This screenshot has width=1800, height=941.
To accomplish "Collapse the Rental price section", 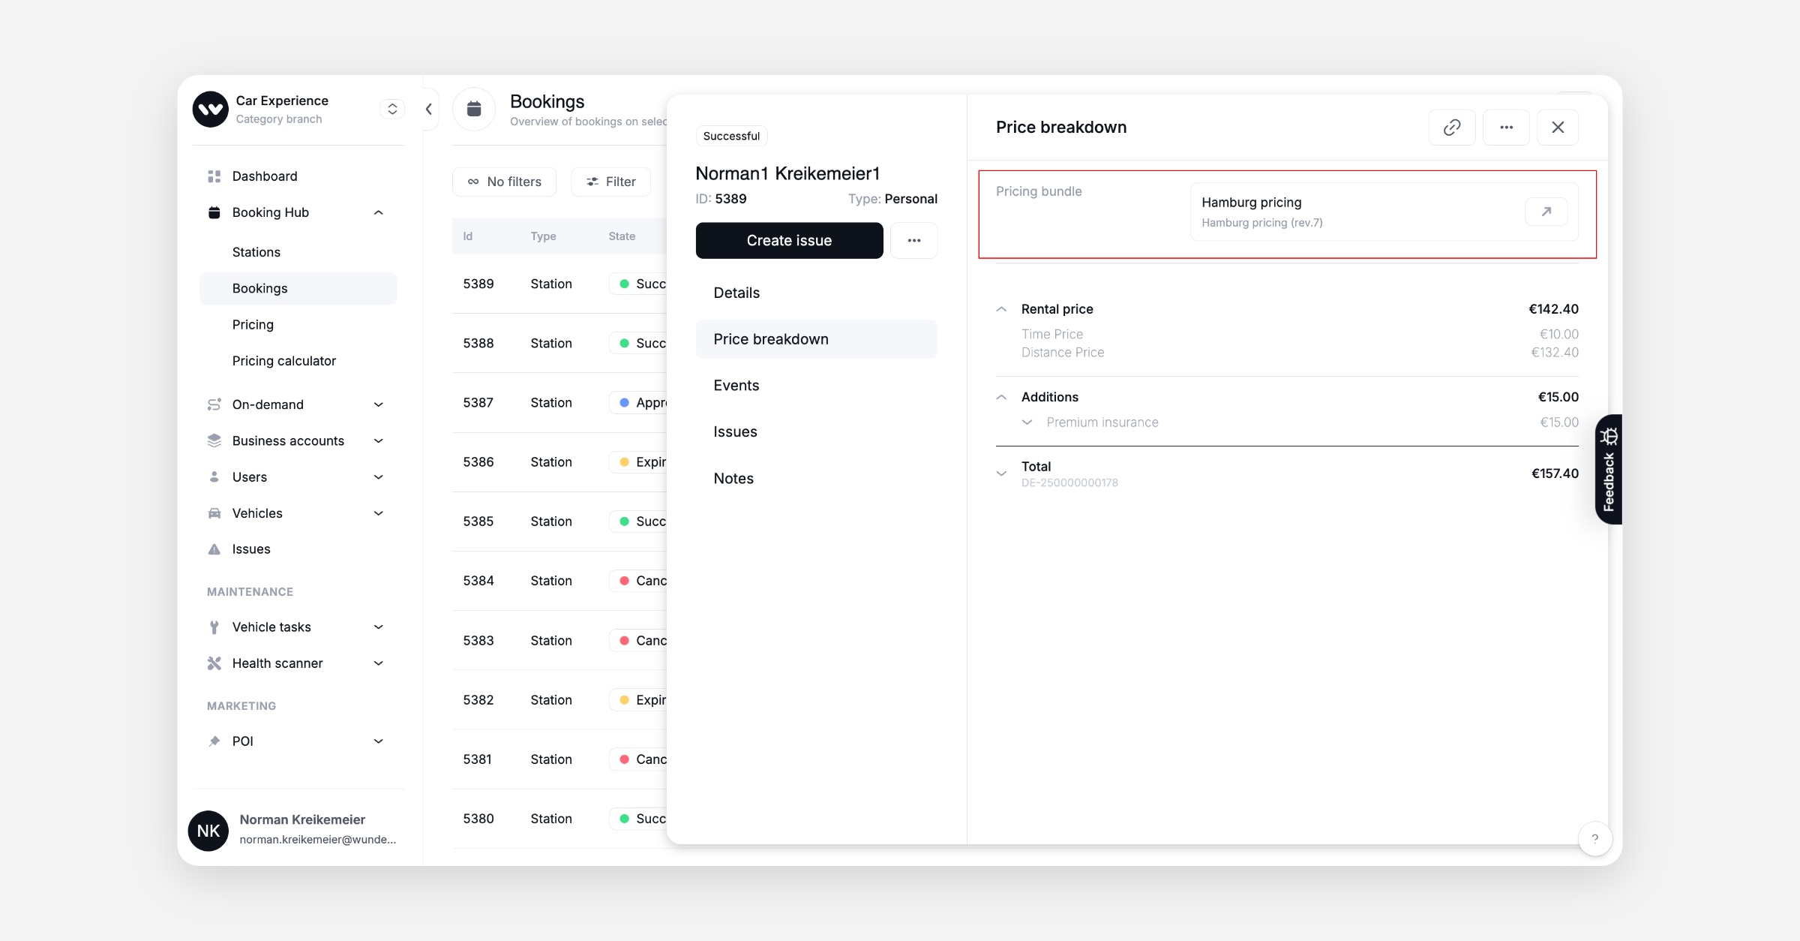I will (1001, 309).
